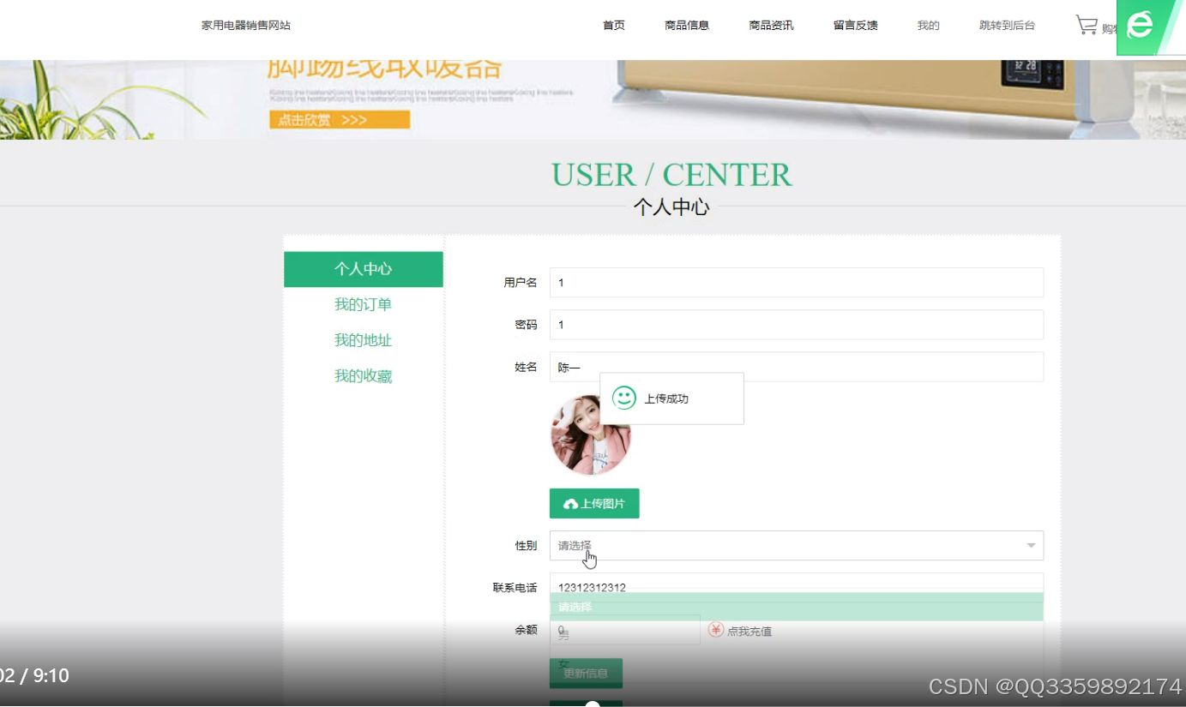Click the 上传成功 toast message

[x=671, y=398]
